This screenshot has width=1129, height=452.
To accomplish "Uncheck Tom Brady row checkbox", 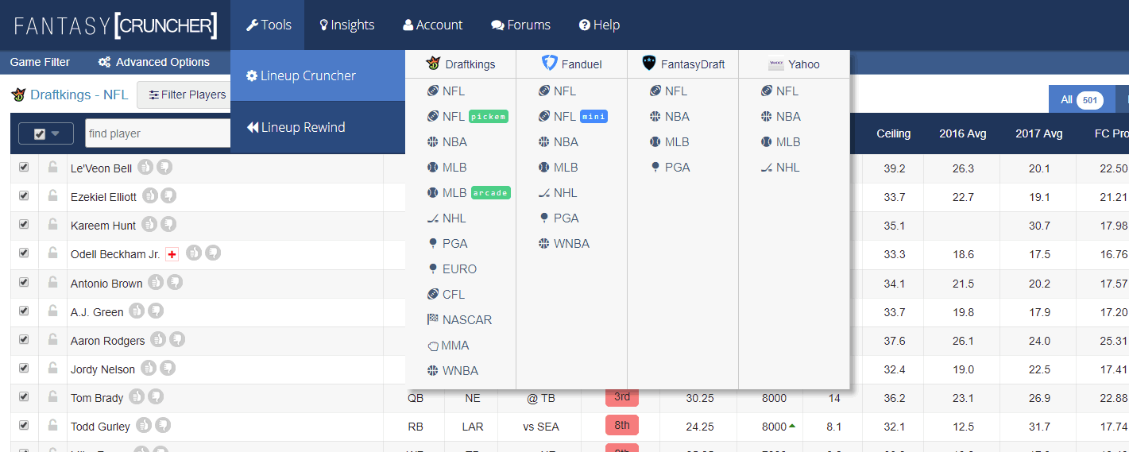I will click(24, 396).
